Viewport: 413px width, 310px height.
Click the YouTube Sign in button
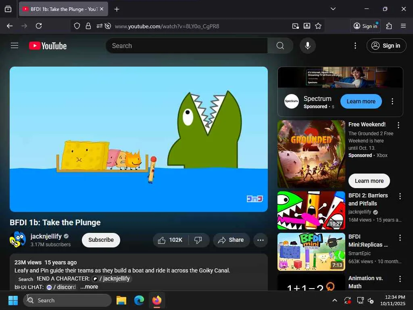(386, 46)
